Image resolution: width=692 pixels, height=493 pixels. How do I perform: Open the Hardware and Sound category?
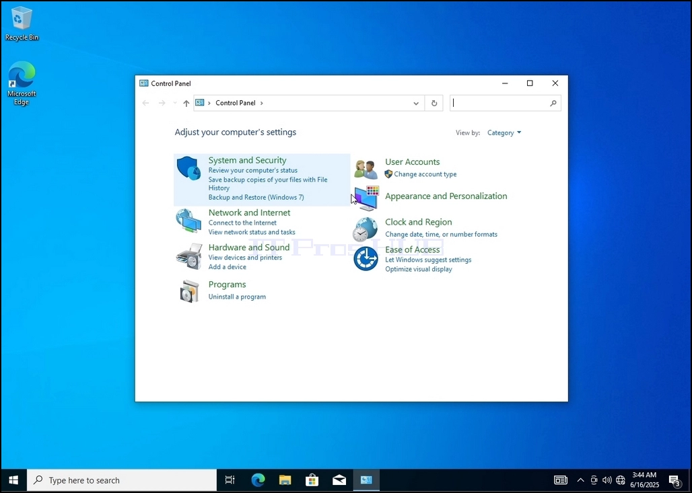point(249,248)
